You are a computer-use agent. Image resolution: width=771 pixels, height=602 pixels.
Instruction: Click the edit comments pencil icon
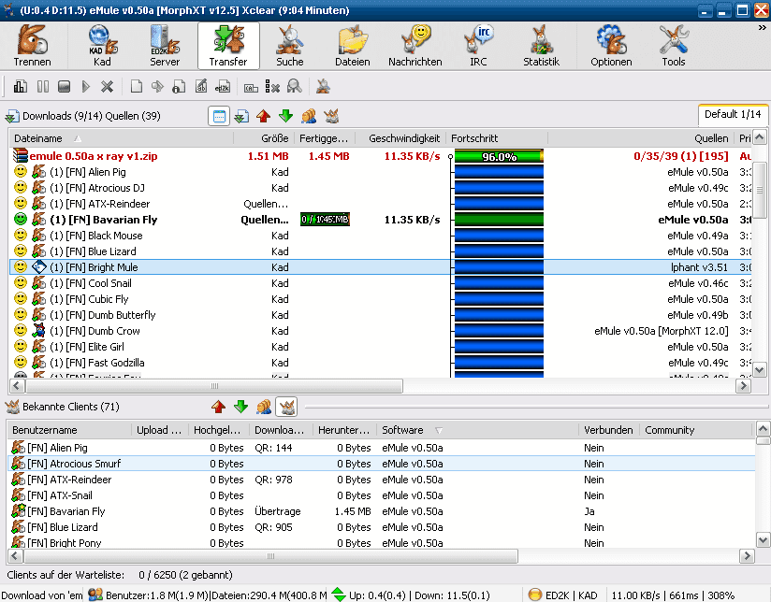pos(200,87)
